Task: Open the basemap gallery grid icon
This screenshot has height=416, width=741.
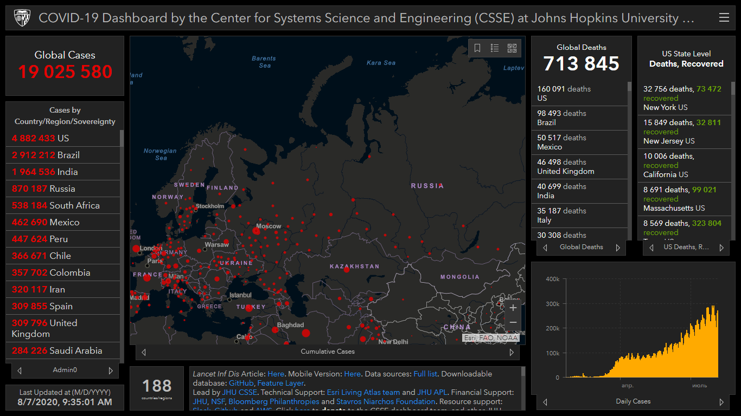Action: click(512, 48)
